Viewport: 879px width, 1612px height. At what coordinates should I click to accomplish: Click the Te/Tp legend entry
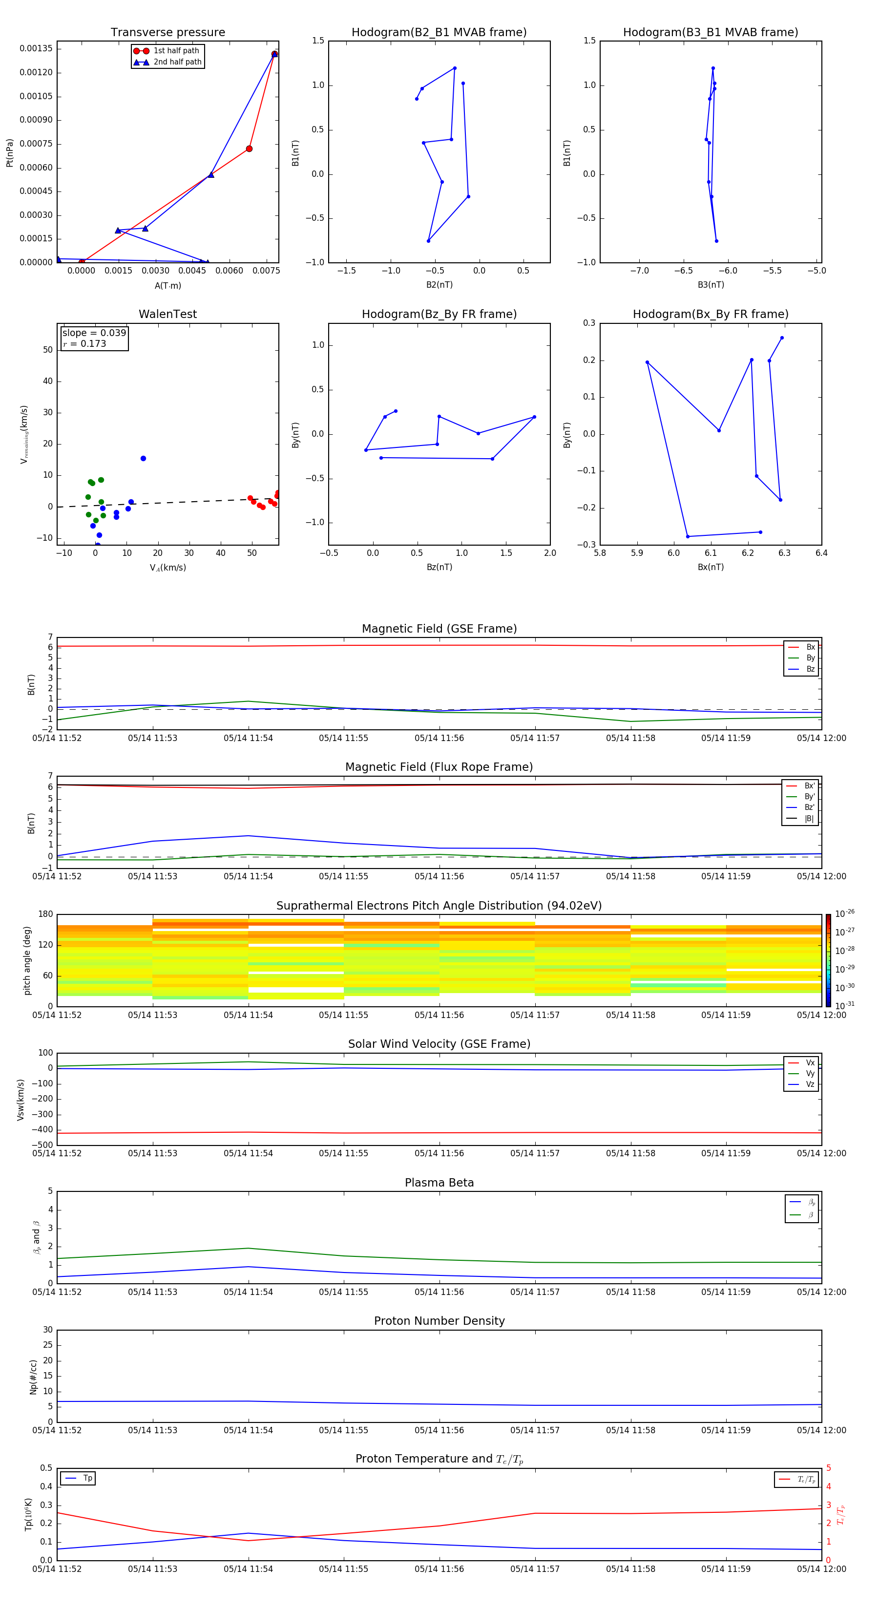pos(797,1479)
